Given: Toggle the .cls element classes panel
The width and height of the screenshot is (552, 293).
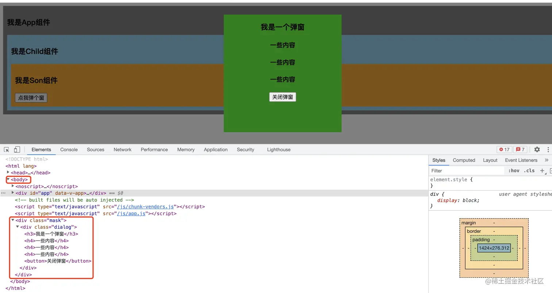Looking at the screenshot, I should point(529,170).
